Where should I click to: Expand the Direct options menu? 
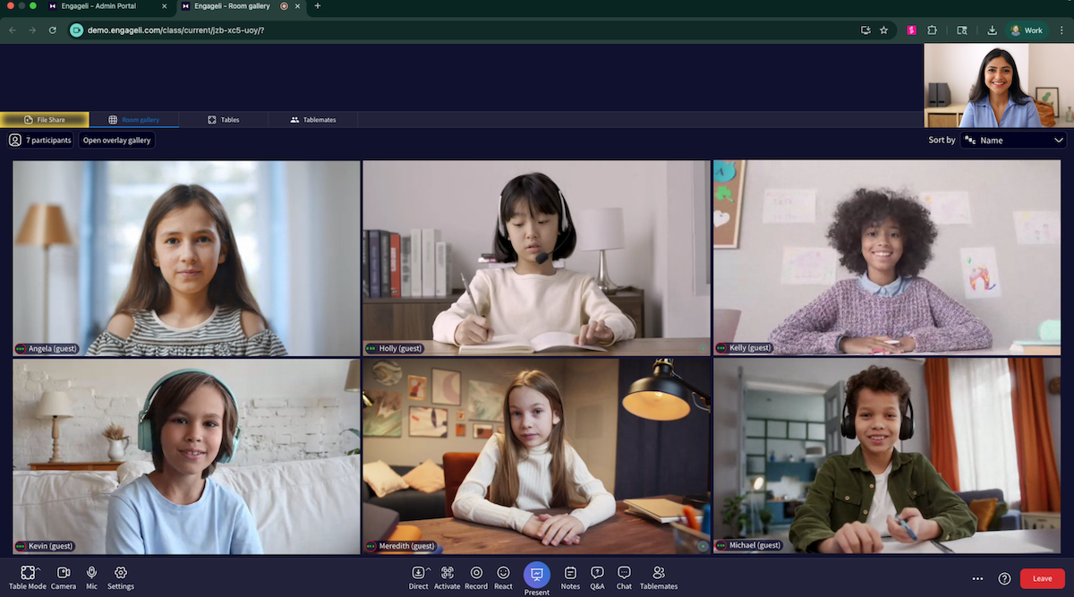coord(428,569)
